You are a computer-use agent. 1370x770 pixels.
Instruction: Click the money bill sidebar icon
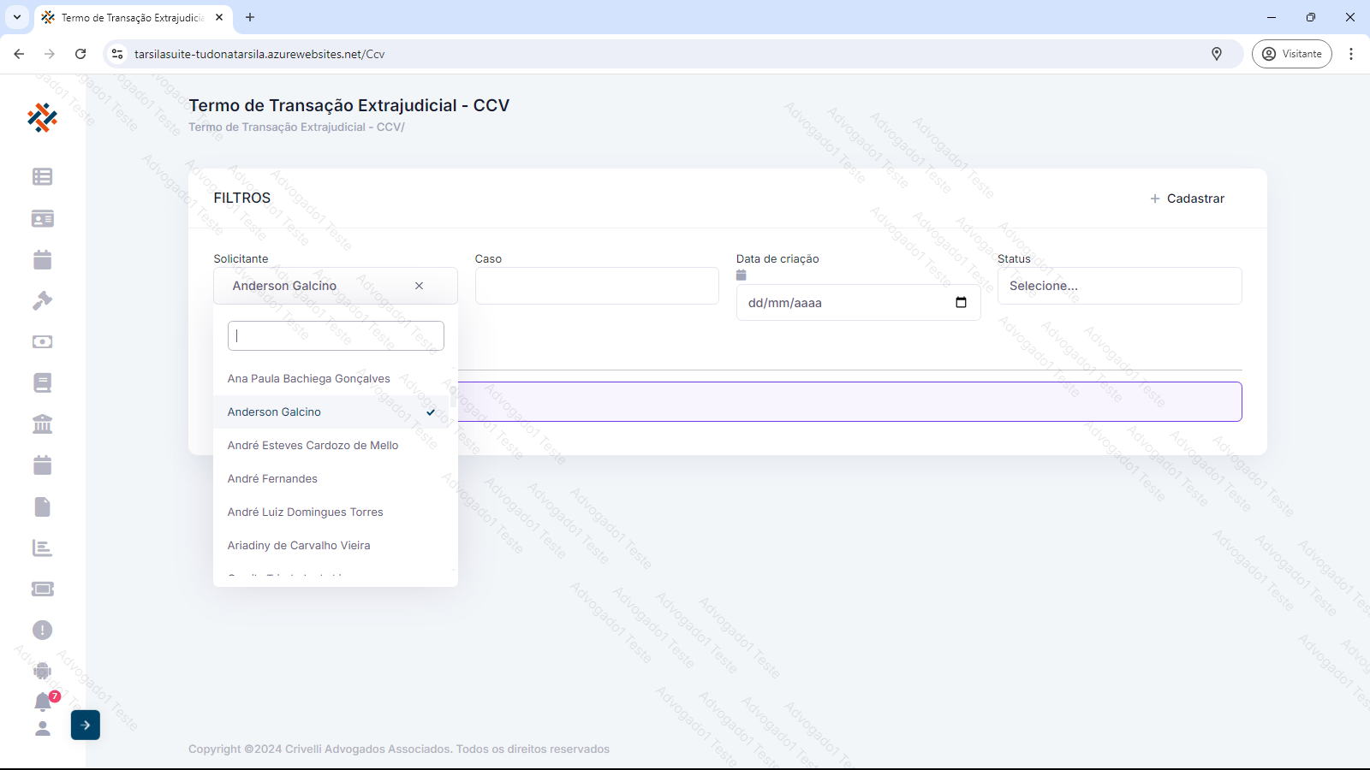pyautogui.click(x=42, y=342)
